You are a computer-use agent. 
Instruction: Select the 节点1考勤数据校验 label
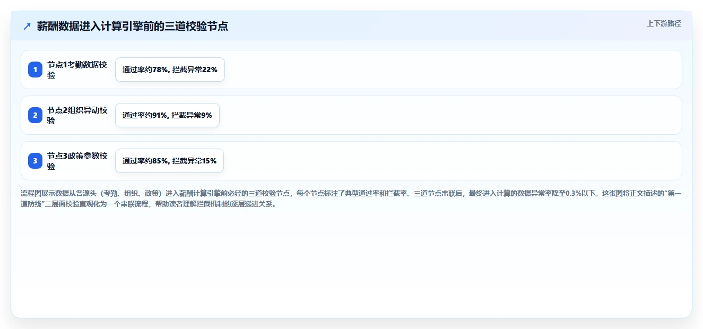click(x=77, y=70)
